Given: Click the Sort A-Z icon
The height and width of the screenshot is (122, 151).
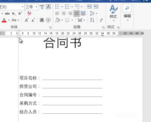Looking at the screenshot, I should pyautogui.click(x=92, y=20).
